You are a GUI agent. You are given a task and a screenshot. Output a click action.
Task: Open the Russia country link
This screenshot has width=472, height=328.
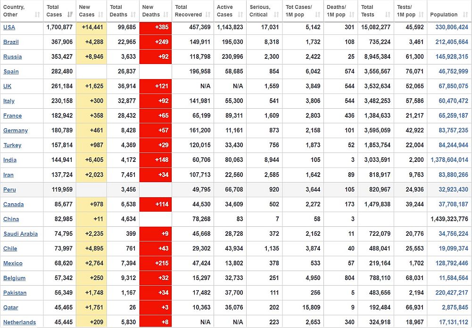(x=12, y=57)
